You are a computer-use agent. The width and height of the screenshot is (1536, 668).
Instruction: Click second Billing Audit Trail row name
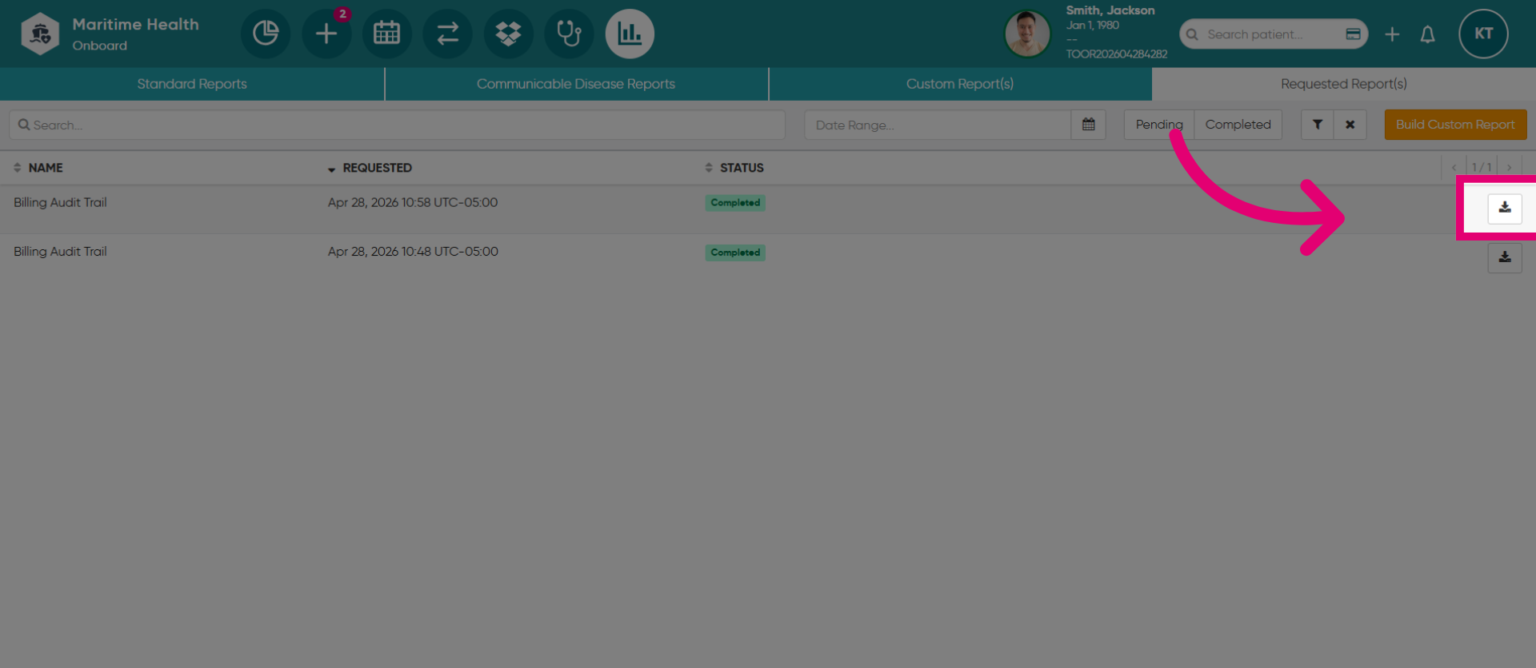point(60,252)
